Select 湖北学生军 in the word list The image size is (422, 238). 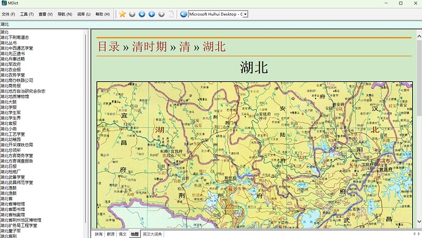[x=10, y=113]
